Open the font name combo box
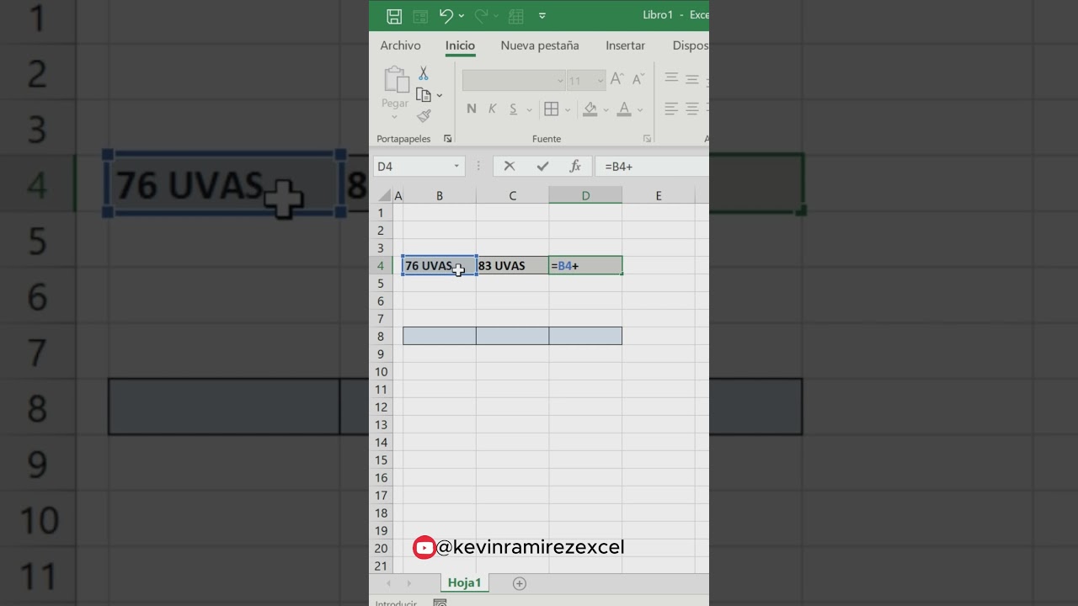Viewport: 1078px width, 606px height. coord(514,81)
